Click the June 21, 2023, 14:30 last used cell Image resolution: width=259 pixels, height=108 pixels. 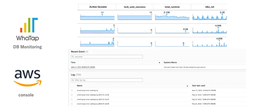pyautogui.click(x=204, y=90)
